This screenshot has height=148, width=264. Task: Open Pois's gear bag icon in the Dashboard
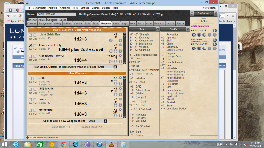(x=215, y=44)
